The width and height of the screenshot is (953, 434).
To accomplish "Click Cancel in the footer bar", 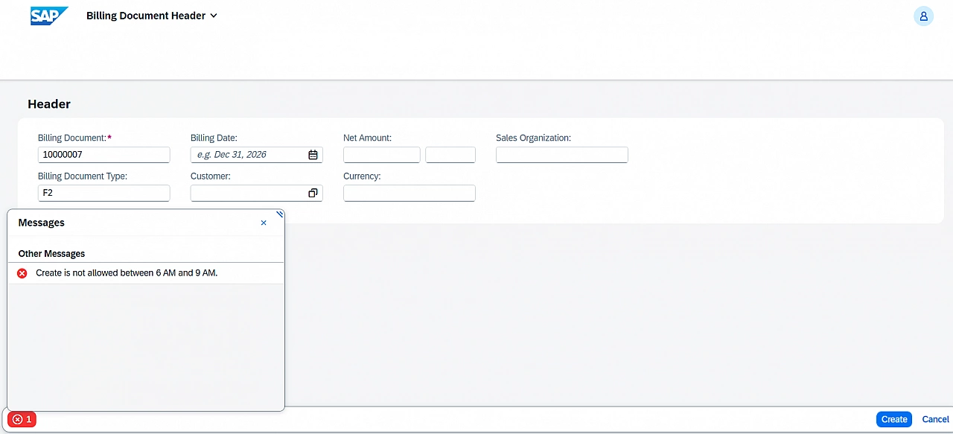I will click(935, 419).
